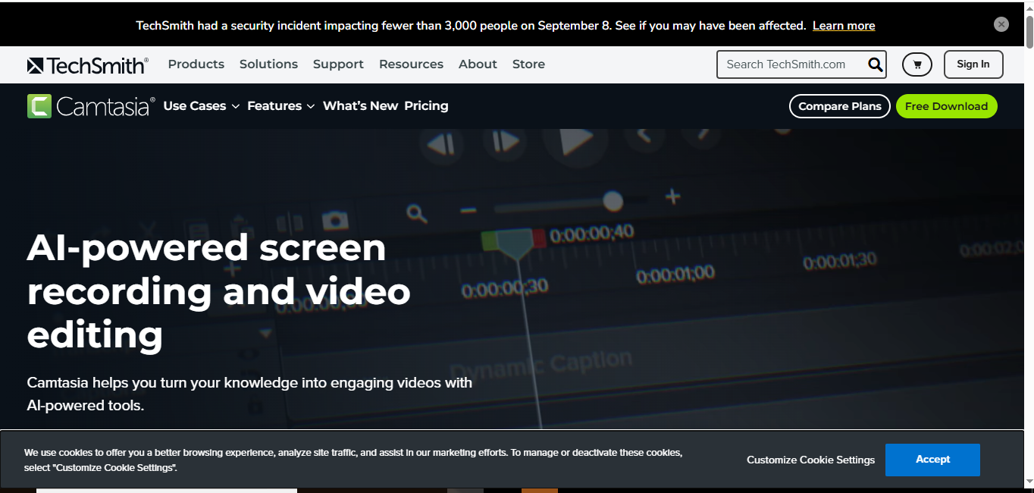
Task: Dismiss the security incident banner
Action: point(1001,24)
